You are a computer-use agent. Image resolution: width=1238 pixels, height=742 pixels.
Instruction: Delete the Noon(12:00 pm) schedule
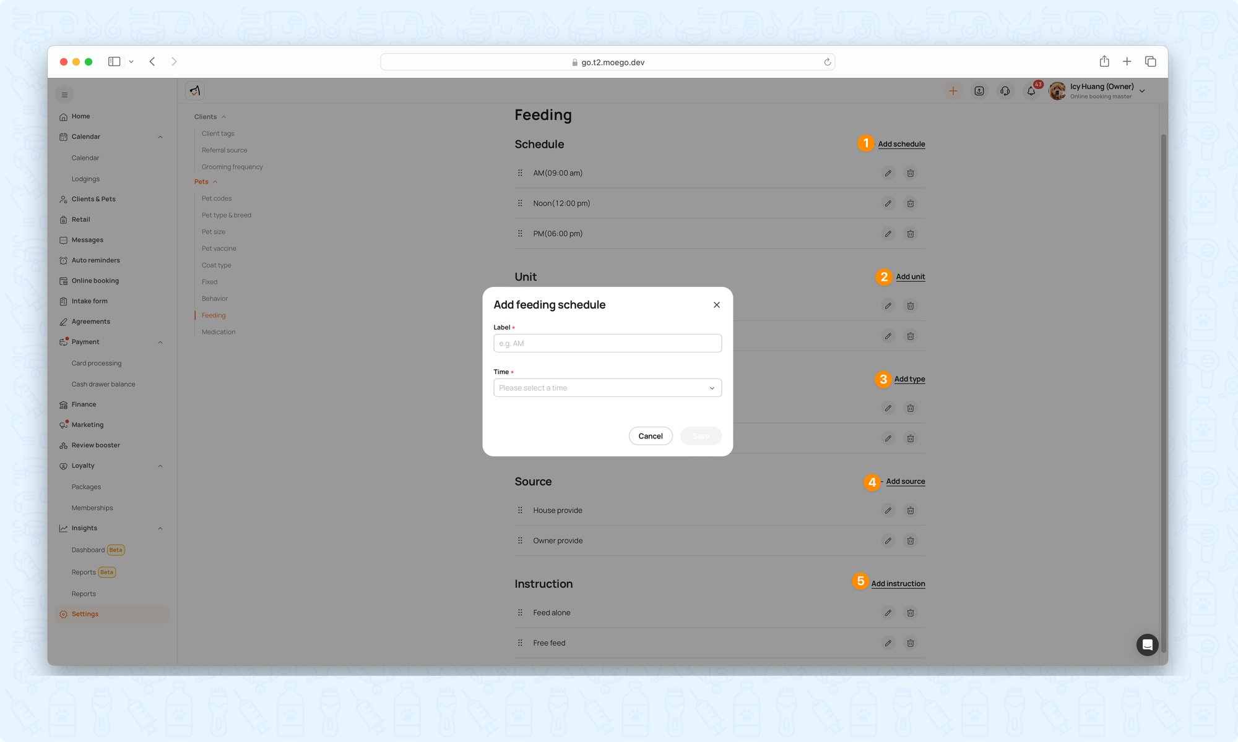click(910, 203)
